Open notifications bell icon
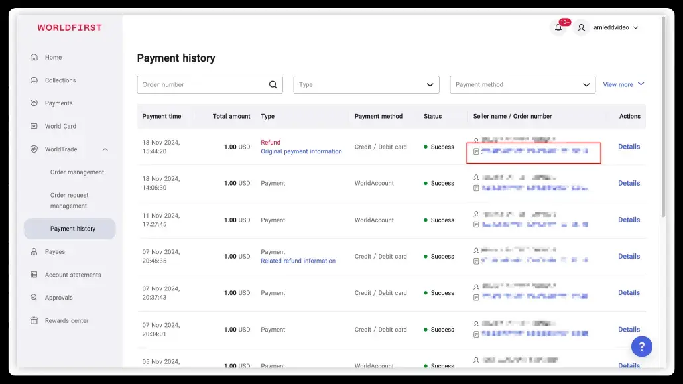 [558, 28]
